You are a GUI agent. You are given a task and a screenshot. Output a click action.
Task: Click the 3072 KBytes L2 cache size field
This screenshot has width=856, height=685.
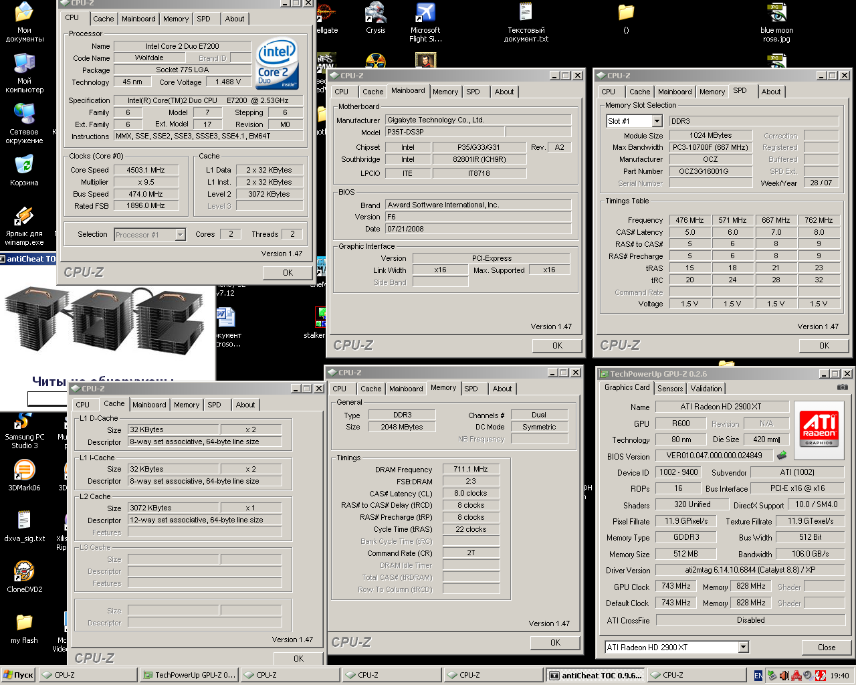click(173, 508)
